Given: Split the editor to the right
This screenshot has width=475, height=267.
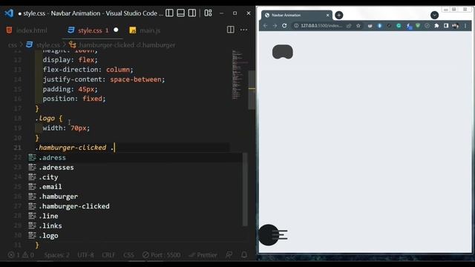Looking at the screenshot, I should [231, 30].
